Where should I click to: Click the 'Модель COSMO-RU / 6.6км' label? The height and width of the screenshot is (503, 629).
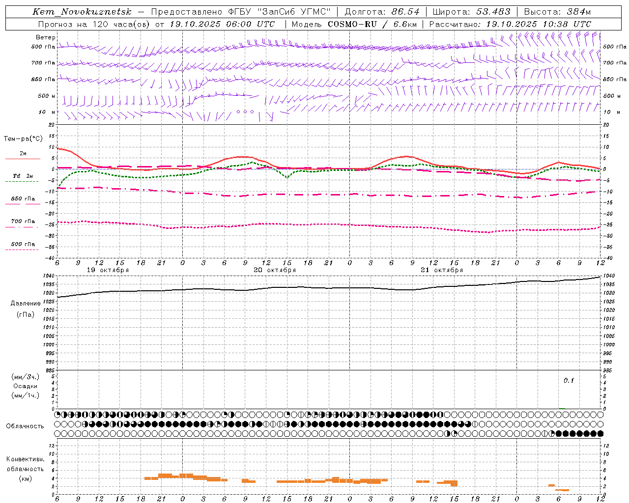click(354, 24)
